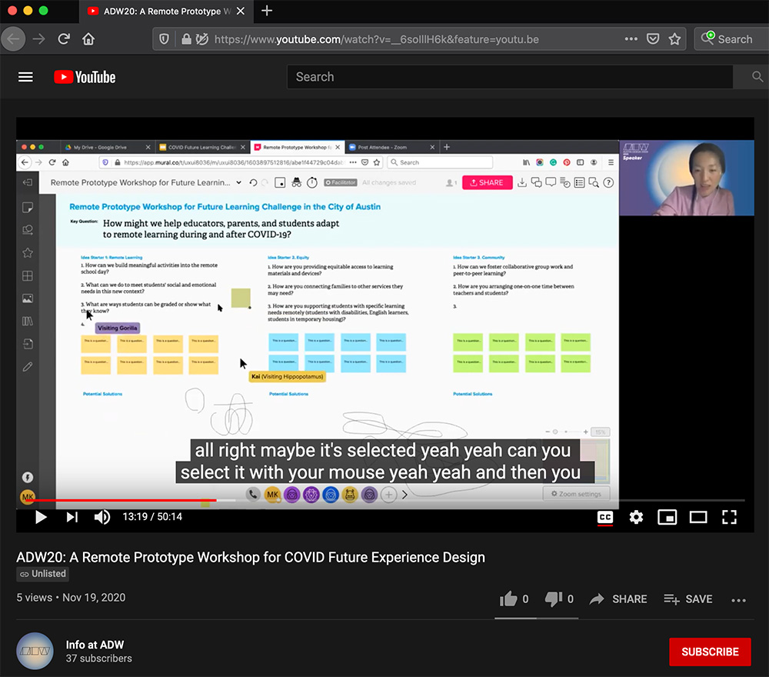
Task: Toggle closed captions (CC) off
Action: click(x=605, y=517)
